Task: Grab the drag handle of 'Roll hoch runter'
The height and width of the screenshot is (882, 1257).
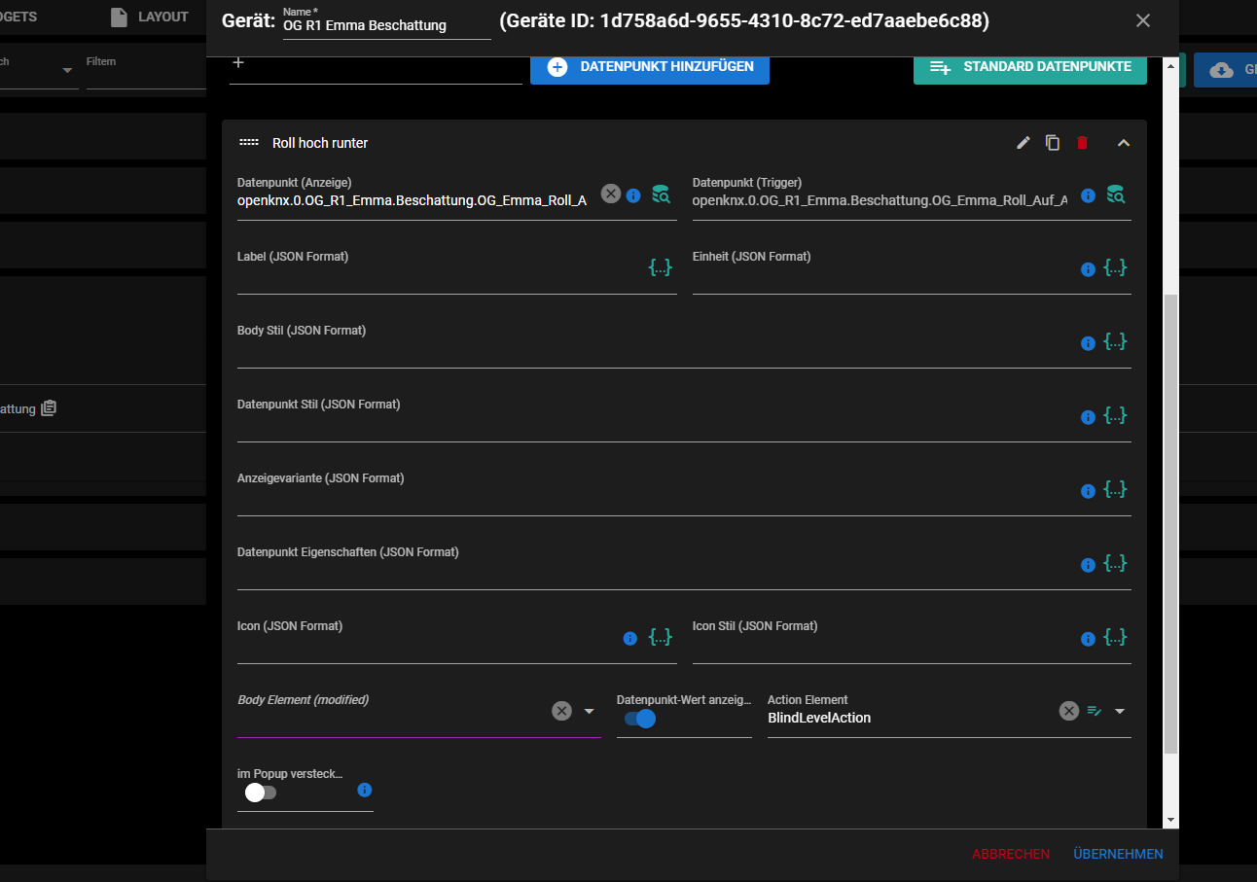Action: (x=249, y=143)
